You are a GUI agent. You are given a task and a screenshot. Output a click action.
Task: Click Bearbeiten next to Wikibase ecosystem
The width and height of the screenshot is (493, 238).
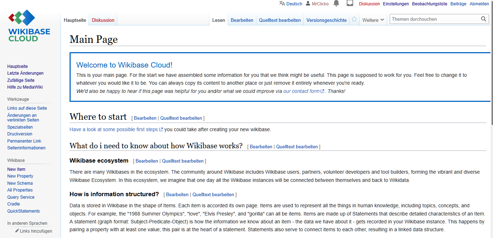[x=147, y=161]
